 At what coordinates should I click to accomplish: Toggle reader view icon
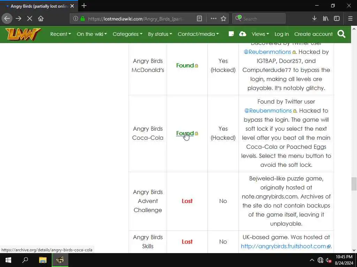click(x=199, y=18)
